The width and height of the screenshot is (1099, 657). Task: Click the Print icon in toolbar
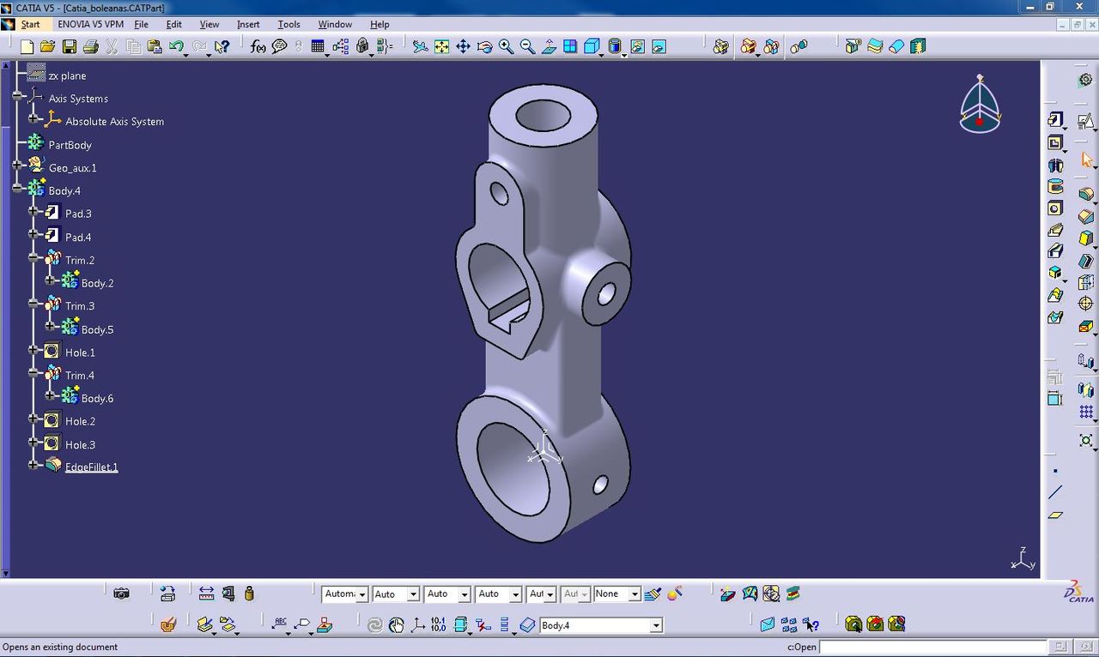[90, 46]
